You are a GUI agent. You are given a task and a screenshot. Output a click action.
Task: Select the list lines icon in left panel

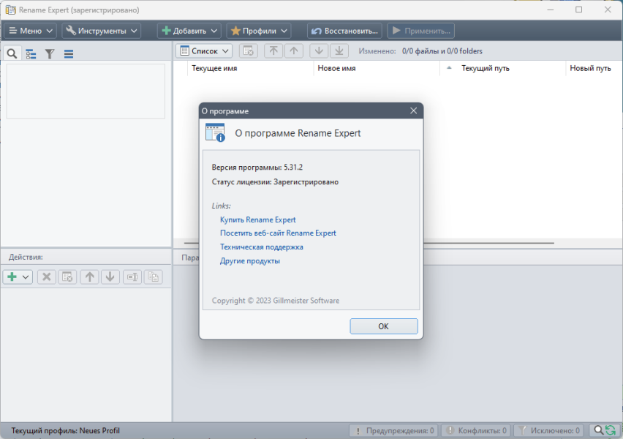tap(69, 53)
